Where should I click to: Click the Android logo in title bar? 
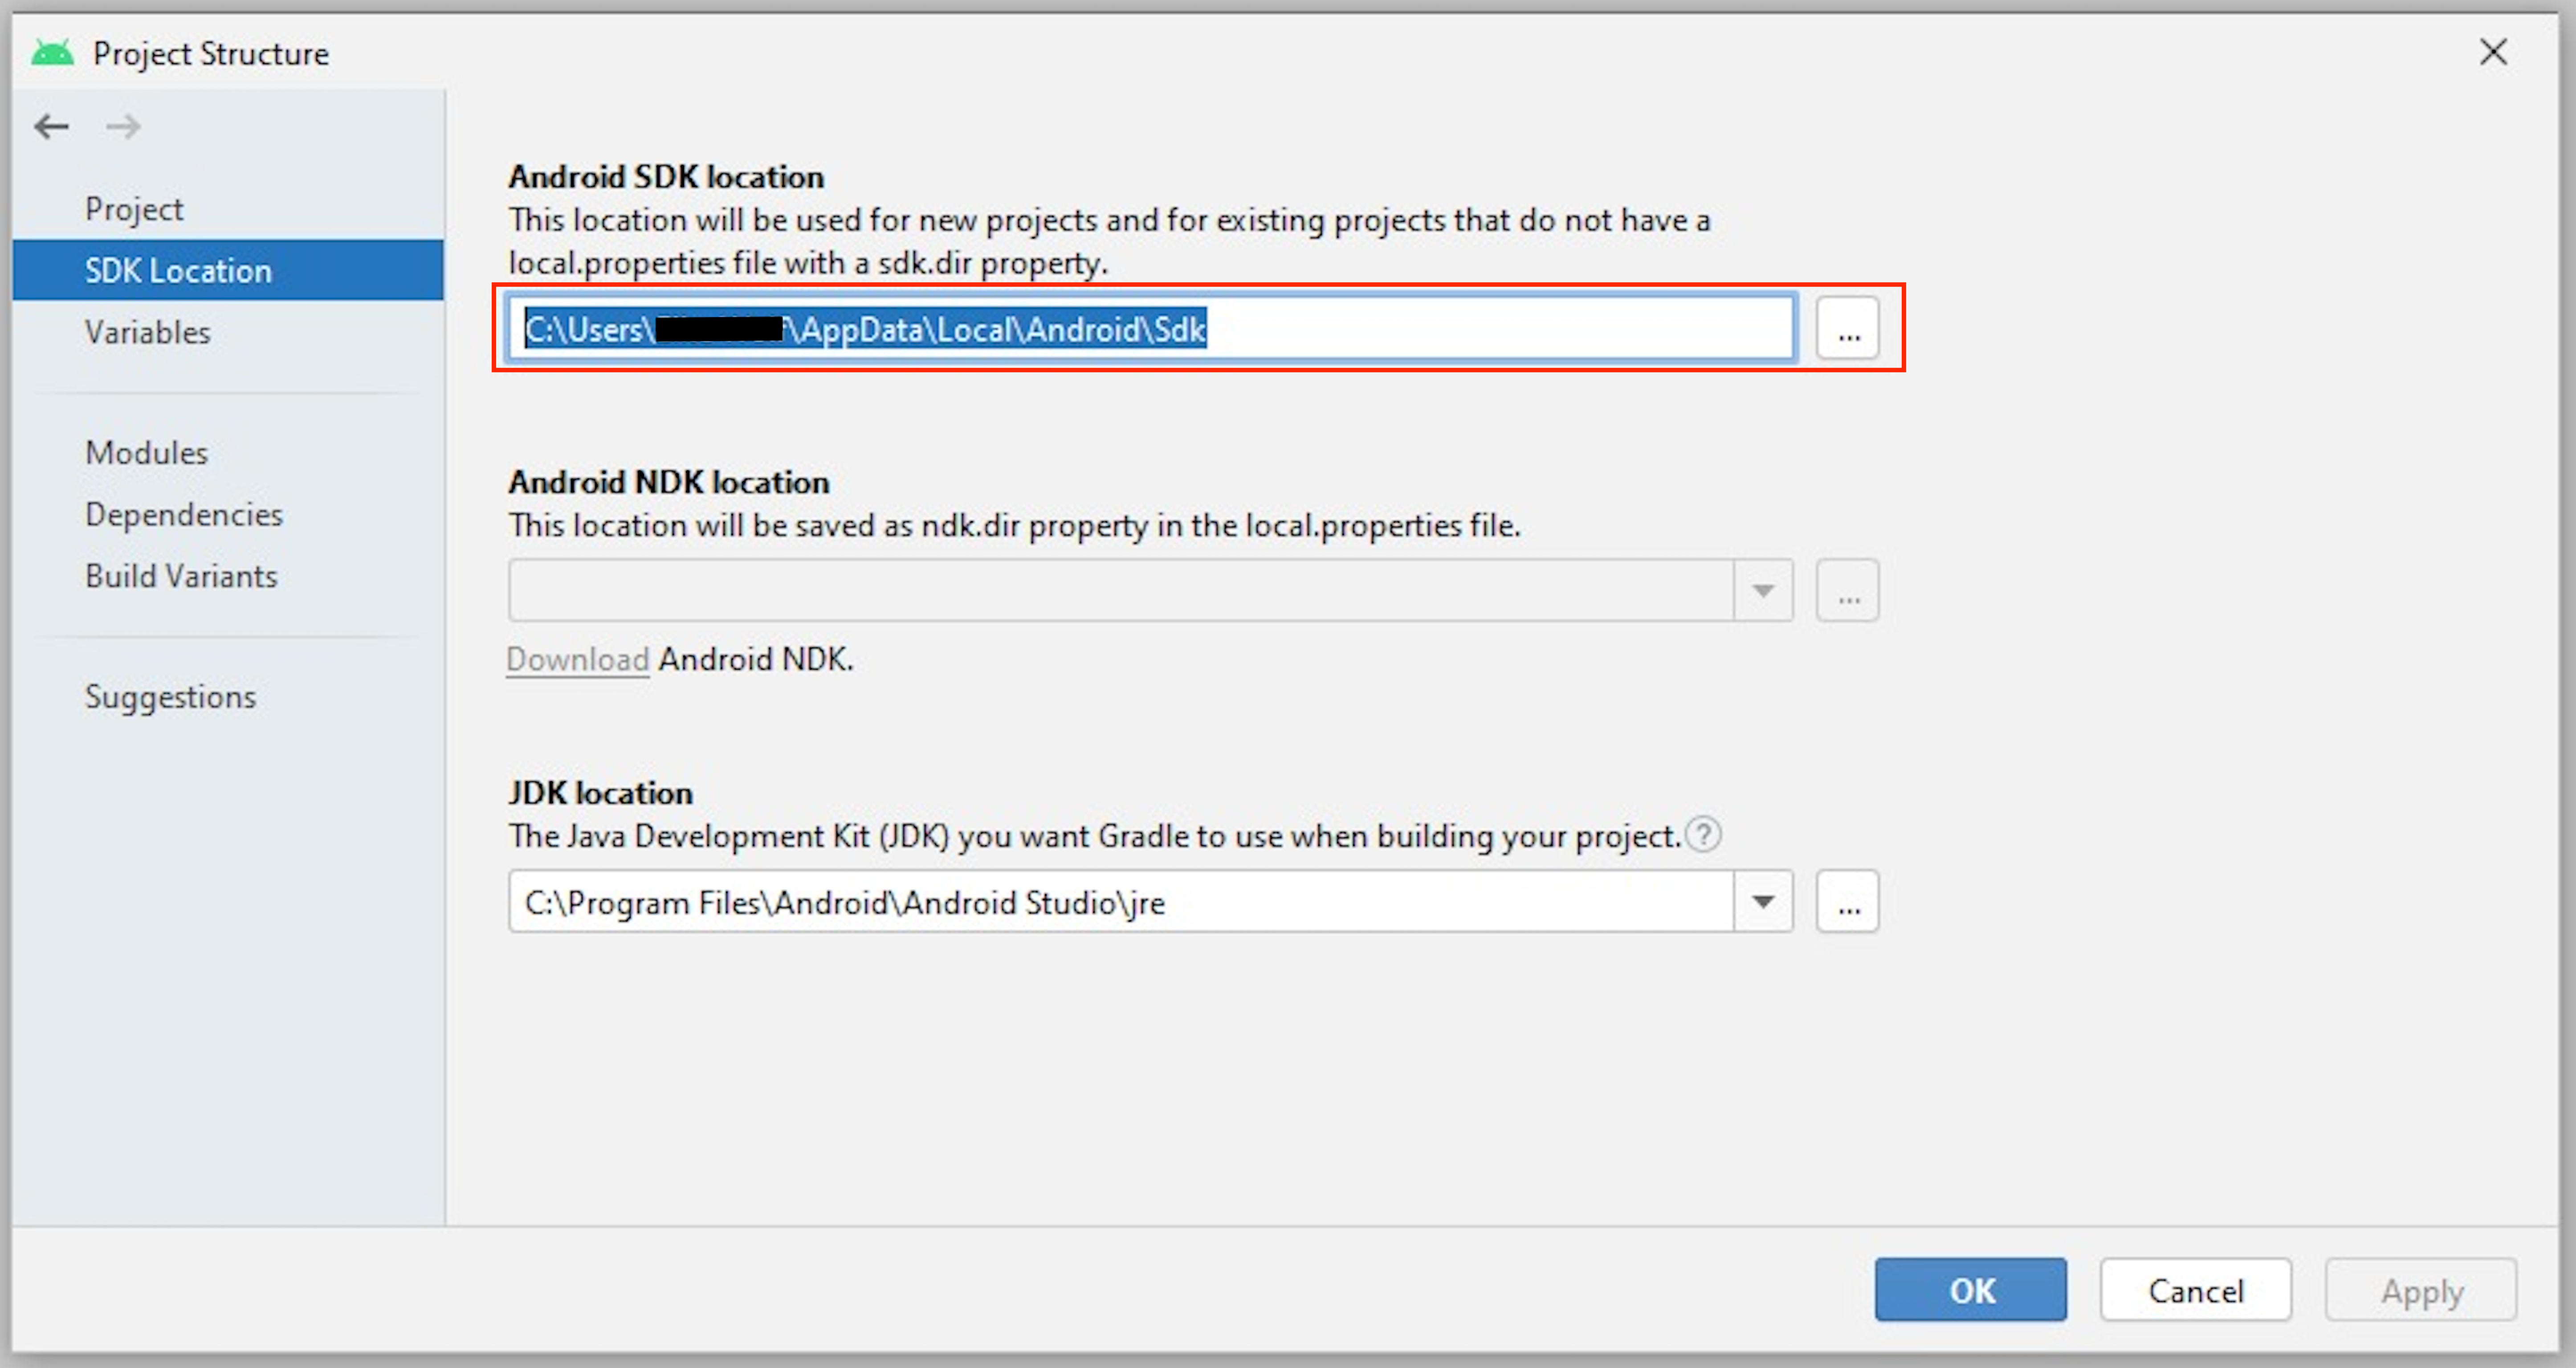coord(53,53)
